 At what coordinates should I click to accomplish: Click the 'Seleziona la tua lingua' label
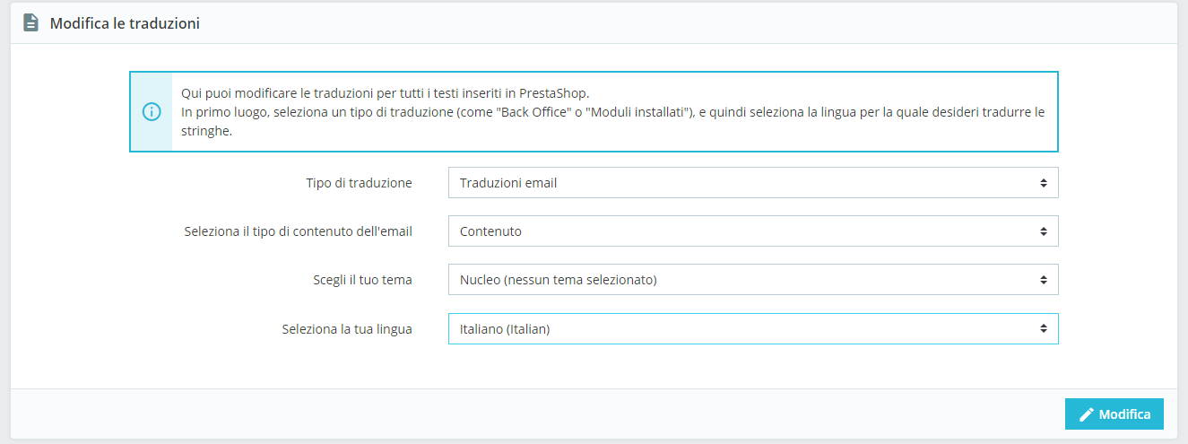(346, 329)
